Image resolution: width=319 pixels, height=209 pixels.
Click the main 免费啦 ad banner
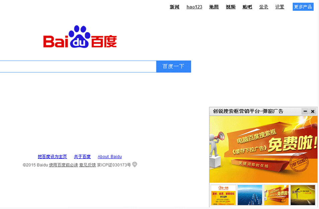coord(263,149)
